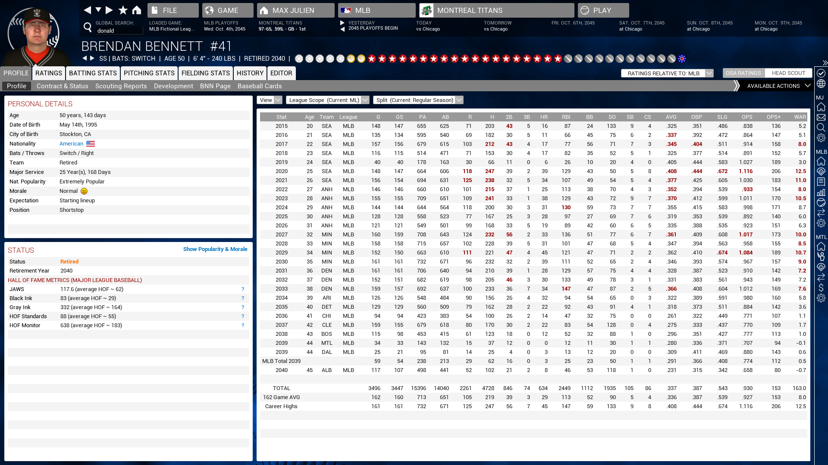This screenshot has width=828, height=465.
Task: Click the checkmark icon in right sidebar
Action: 821,73
